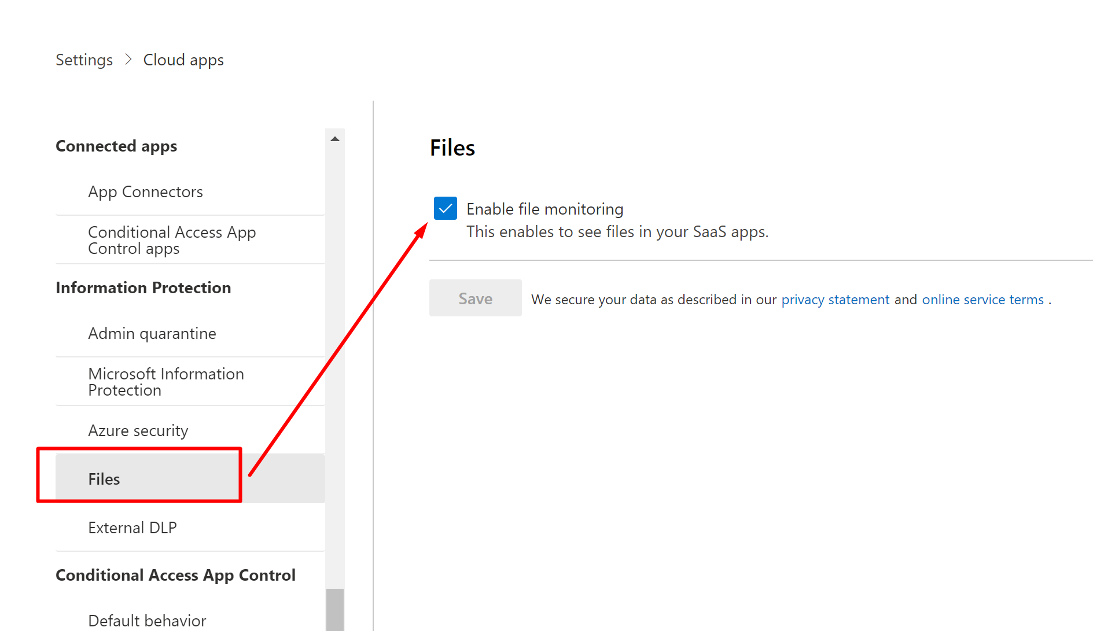Open Default behavior settings
Screen dimensions: 1093x631
coord(147,621)
